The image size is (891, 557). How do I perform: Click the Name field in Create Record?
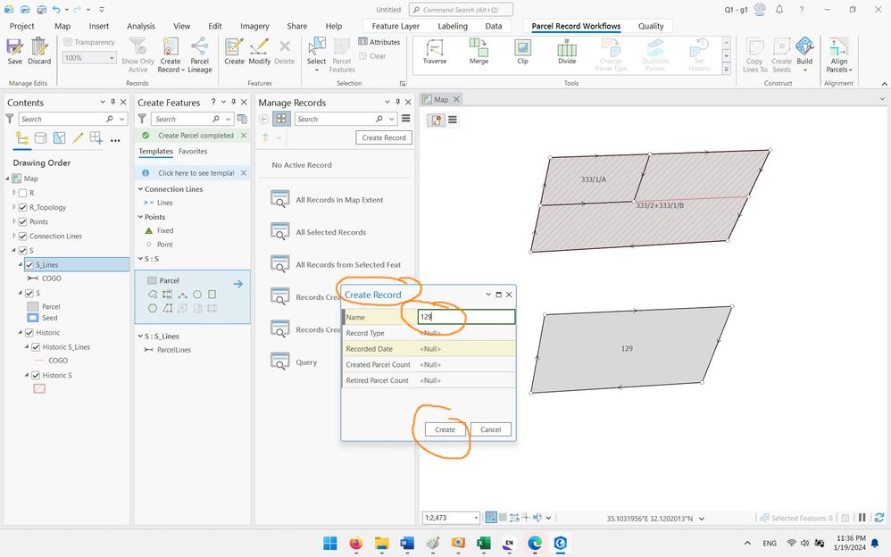(467, 317)
